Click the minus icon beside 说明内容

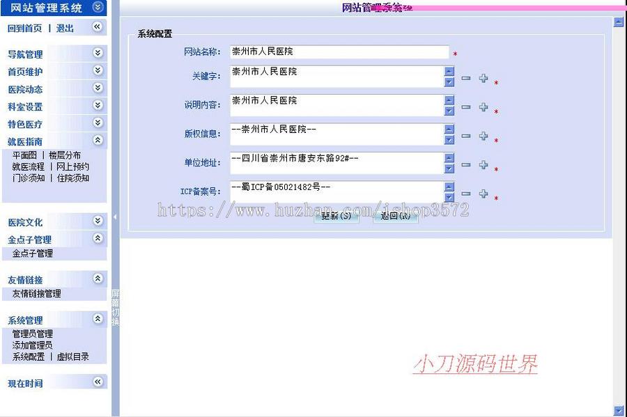465,106
